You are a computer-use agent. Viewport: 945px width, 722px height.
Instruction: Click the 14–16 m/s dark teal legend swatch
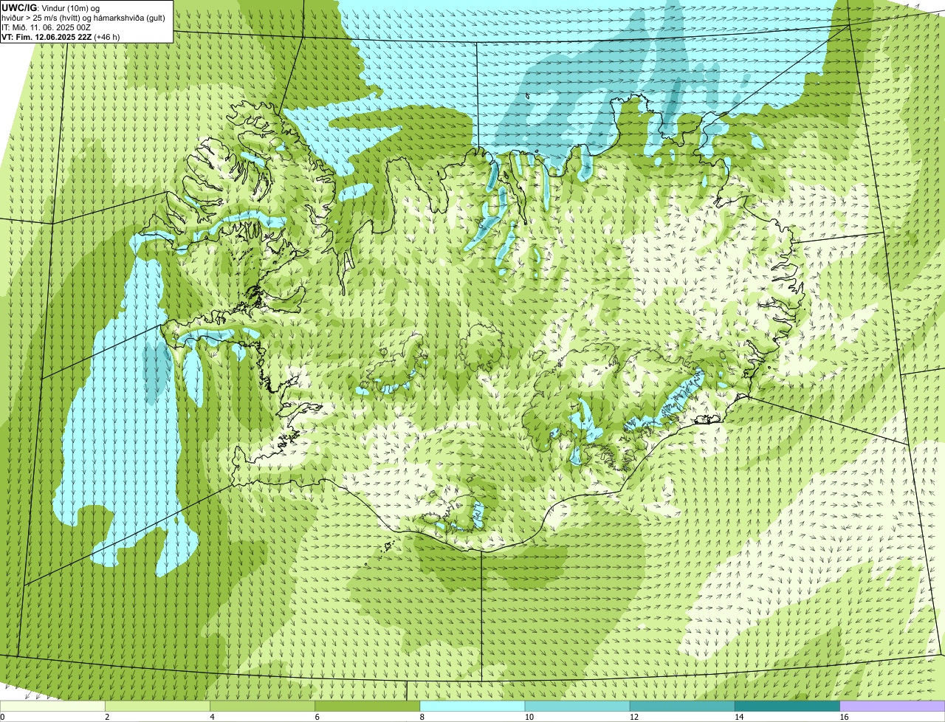(x=788, y=706)
